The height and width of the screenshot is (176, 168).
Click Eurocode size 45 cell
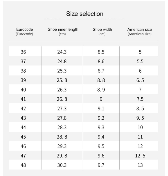click(x=23, y=137)
